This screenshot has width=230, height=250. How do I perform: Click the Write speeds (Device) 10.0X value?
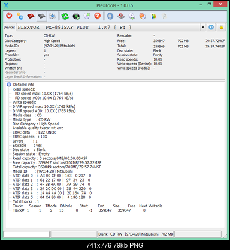158,64
